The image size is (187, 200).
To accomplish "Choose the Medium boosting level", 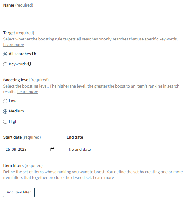I will (x=5, y=111).
